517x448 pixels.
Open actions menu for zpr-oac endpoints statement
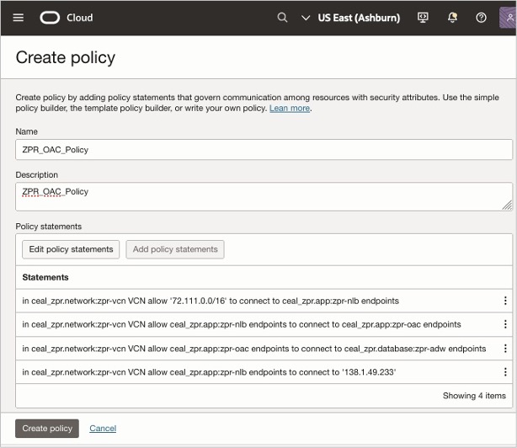tap(505, 324)
